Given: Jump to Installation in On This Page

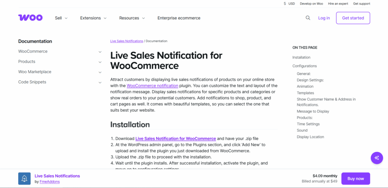Looking at the screenshot, I should 301,57.
